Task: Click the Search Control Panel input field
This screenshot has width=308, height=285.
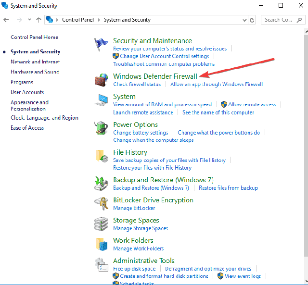Action: point(283,20)
